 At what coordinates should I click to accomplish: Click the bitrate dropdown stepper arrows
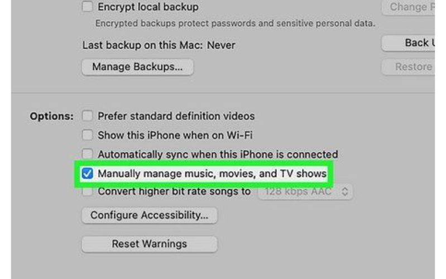point(345,191)
